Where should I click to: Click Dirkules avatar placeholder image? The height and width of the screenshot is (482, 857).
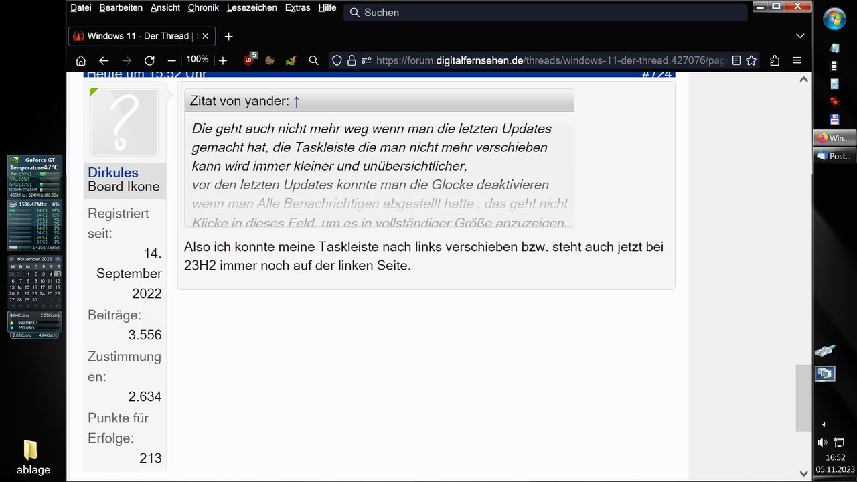tap(125, 123)
